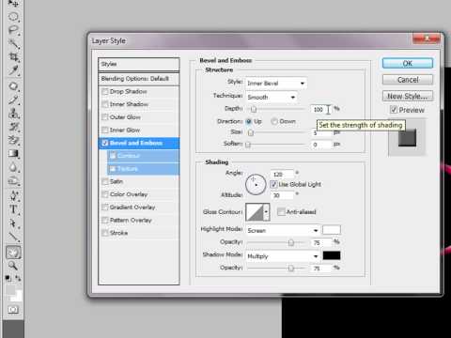Enable the Inner Glow checkbox
The image size is (451, 338).
coord(104,130)
